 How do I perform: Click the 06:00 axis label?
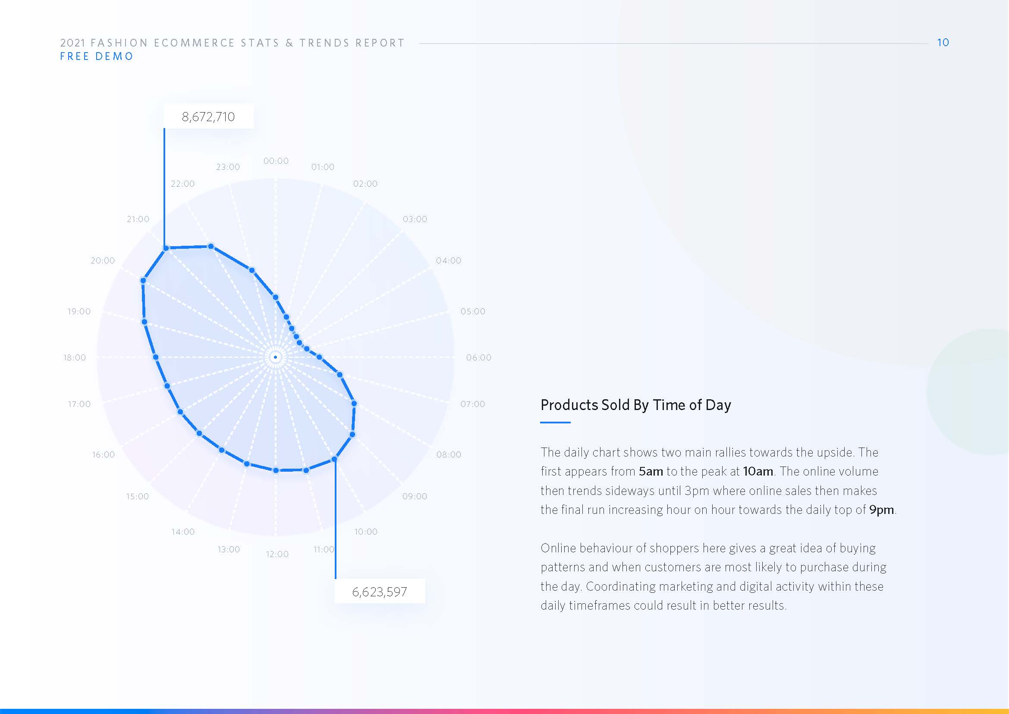(478, 357)
